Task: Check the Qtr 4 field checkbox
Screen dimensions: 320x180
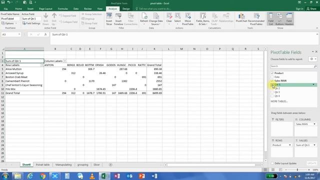Action: [x=272, y=96]
